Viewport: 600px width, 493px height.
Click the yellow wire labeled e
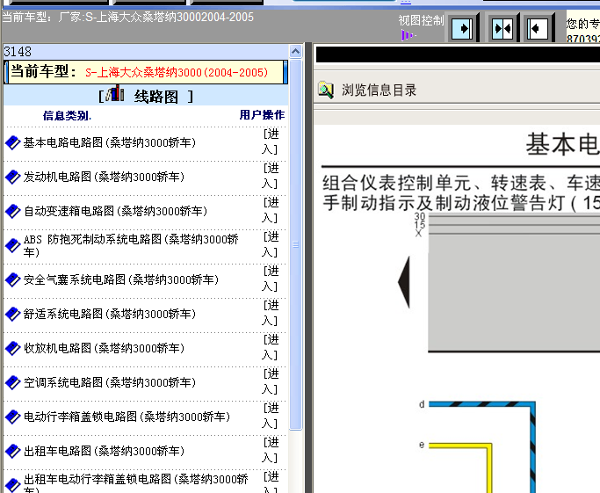(460, 446)
